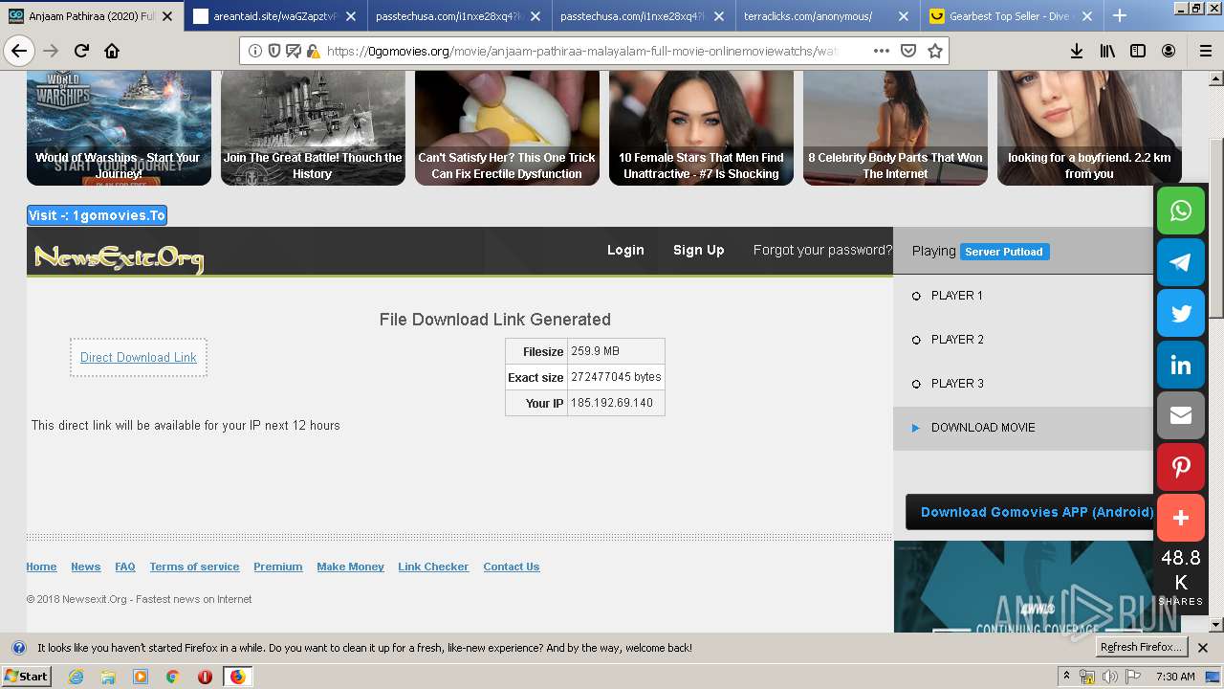Image resolution: width=1224 pixels, height=689 pixels.
Task: Open the footer Premium link
Action: pyautogui.click(x=278, y=567)
